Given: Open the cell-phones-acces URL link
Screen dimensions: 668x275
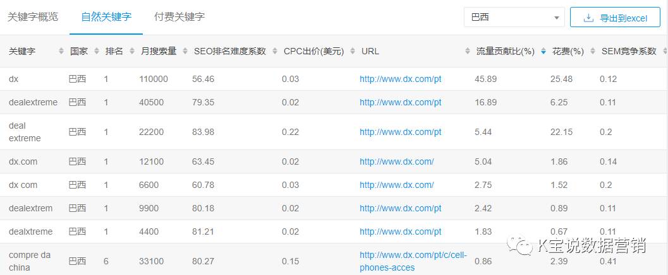Looking at the screenshot, I should 404,261.
